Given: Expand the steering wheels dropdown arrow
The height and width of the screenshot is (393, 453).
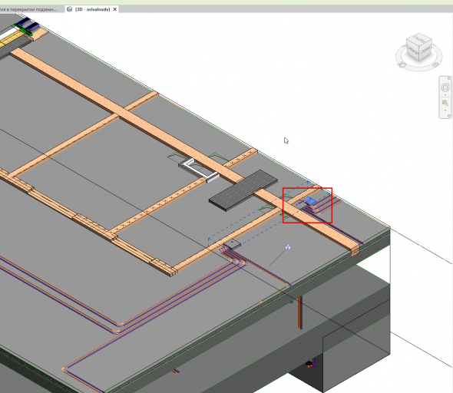Looking at the screenshot, I should point(445,95).
